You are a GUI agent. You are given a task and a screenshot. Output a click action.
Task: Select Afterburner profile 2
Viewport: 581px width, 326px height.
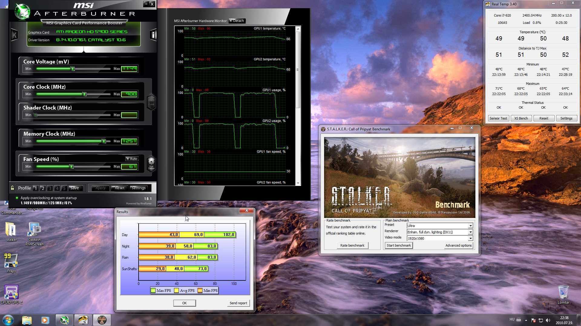coord(43,188)
